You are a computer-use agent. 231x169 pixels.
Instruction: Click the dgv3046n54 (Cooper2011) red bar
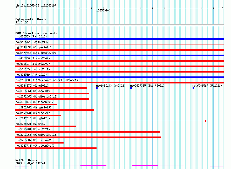[x=119, y=50]
